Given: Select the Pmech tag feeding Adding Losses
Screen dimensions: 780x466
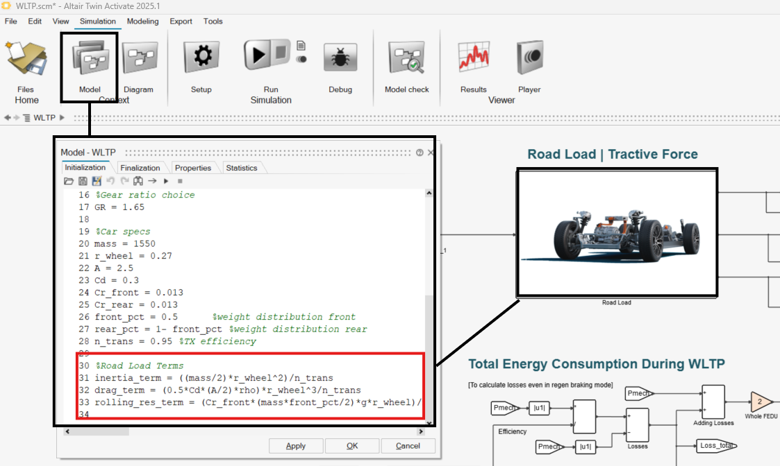Looking at the screenshot, I should (x=639, y=393).
